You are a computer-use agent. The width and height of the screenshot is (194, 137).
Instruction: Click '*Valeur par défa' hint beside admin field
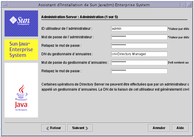coord(178,29)
